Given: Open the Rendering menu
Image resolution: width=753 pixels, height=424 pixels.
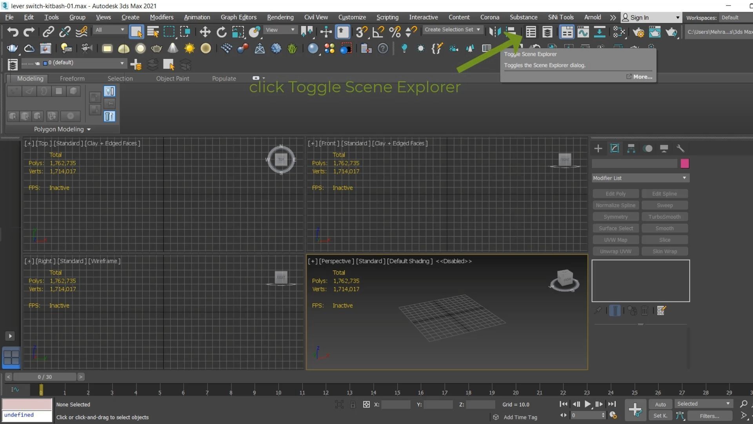Looking at the screenshot, I should [x=280, y=17].
